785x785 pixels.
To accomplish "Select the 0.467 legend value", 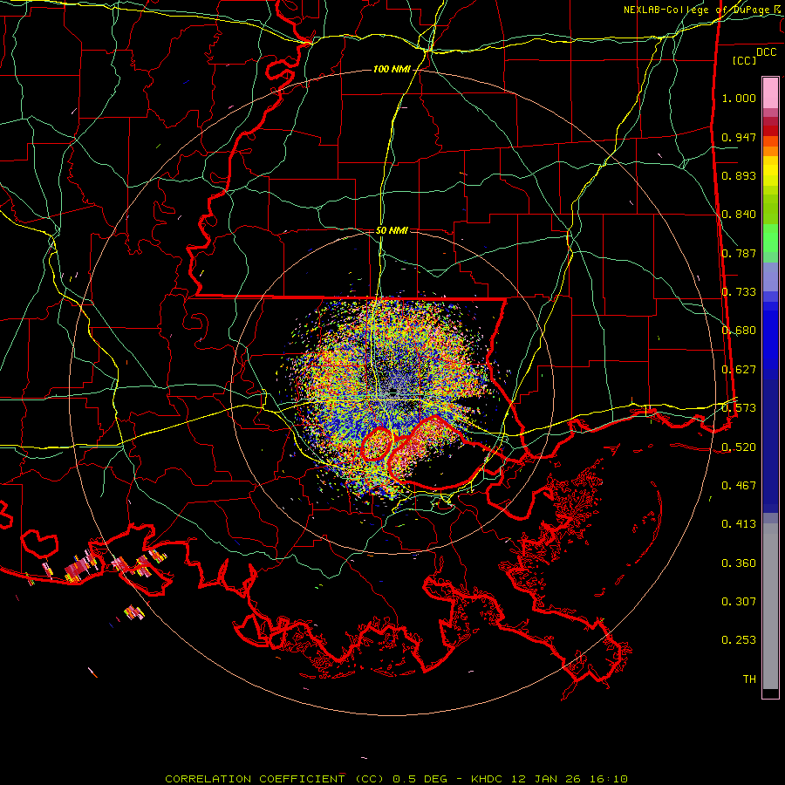I will (x=739, y=486).
